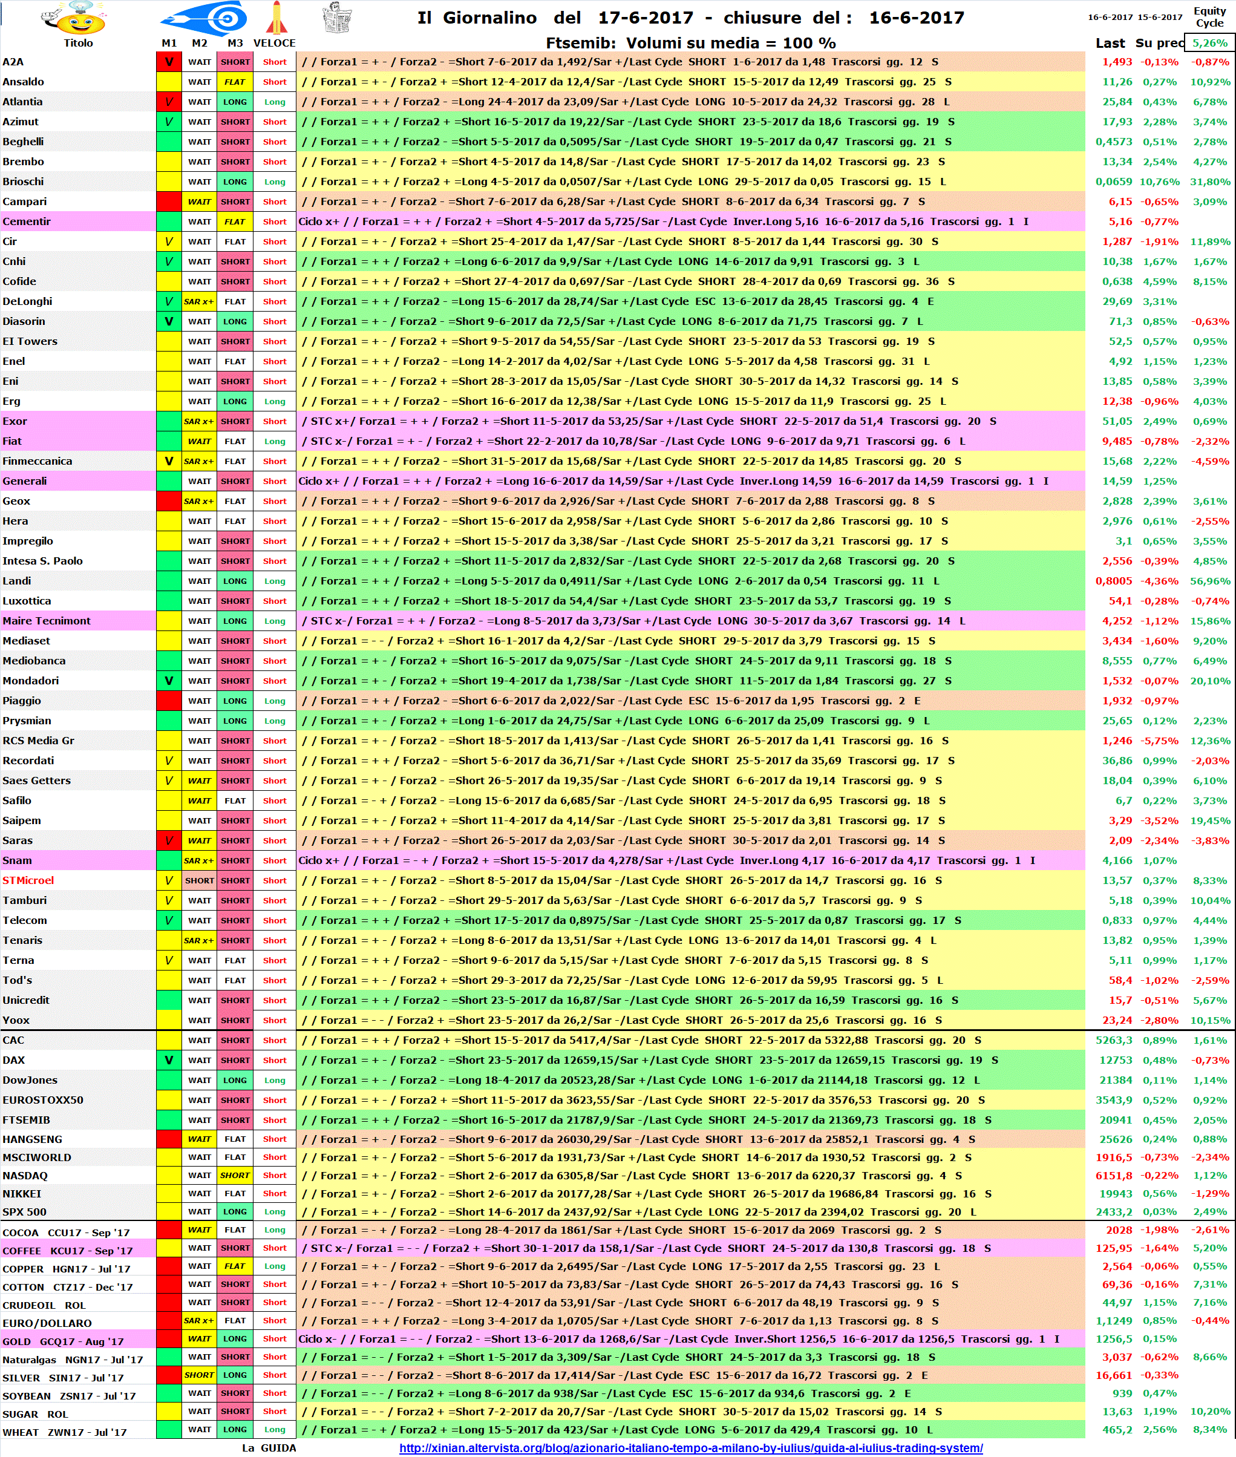Click the 'VELOCE' column header
This screenshot has width=1236, height=1457.
275,44
